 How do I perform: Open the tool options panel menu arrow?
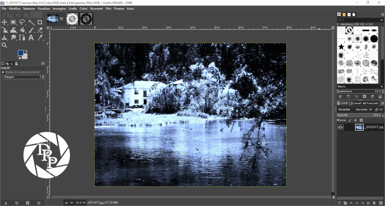point(43,63)
